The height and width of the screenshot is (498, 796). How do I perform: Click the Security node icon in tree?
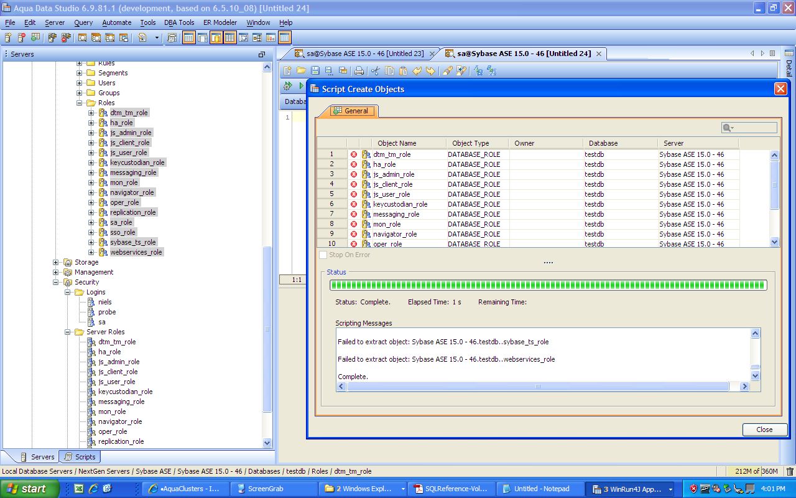pos(68,282)
